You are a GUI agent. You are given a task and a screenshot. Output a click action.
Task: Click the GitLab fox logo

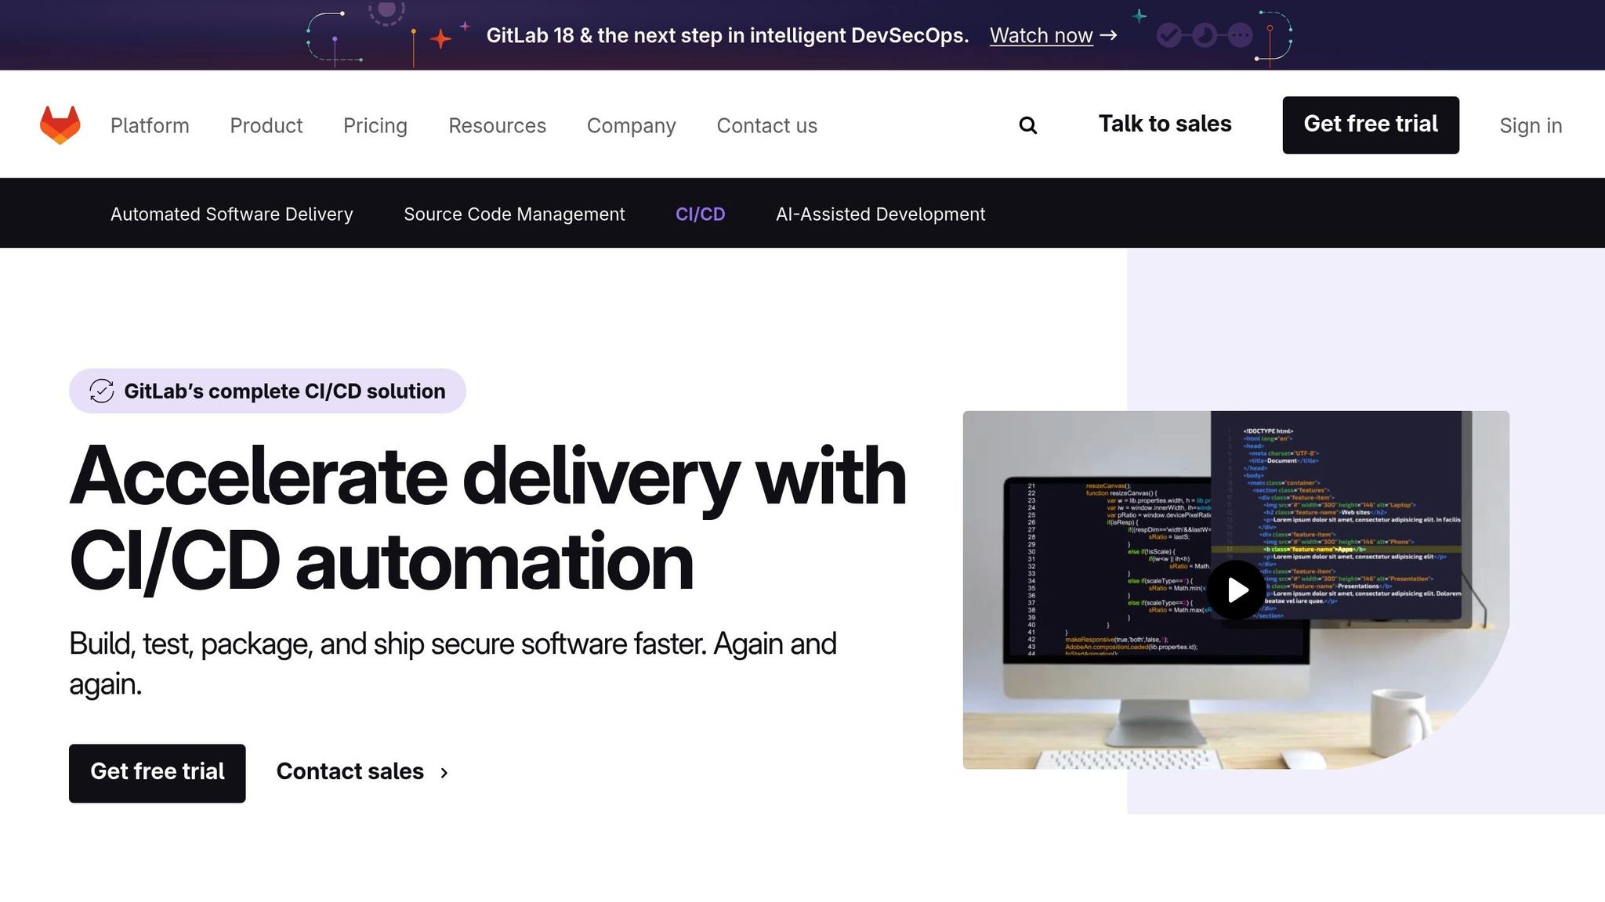coord(60,125)
